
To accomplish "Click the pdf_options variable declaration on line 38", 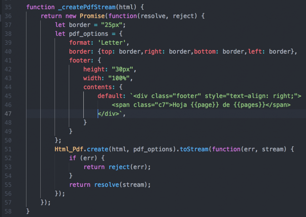I will [88, 34].
